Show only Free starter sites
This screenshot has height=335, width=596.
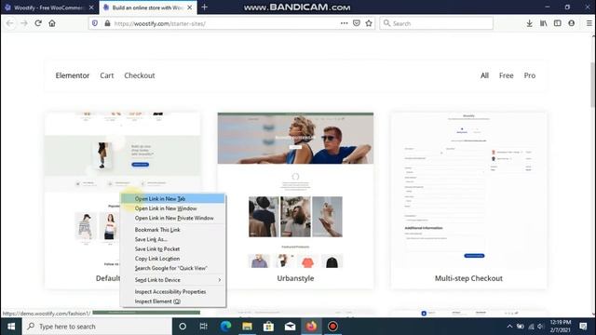point(507,75)
